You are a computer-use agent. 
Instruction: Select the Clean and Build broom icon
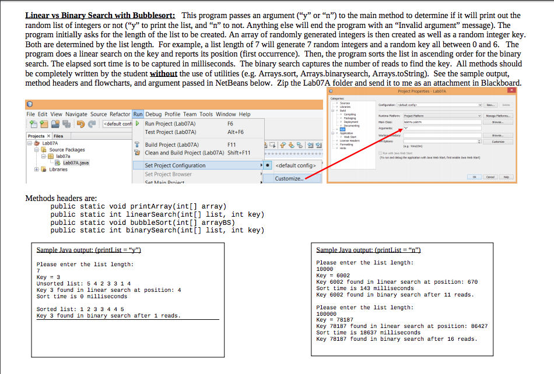pyautogui.click(x=137, y=151)
